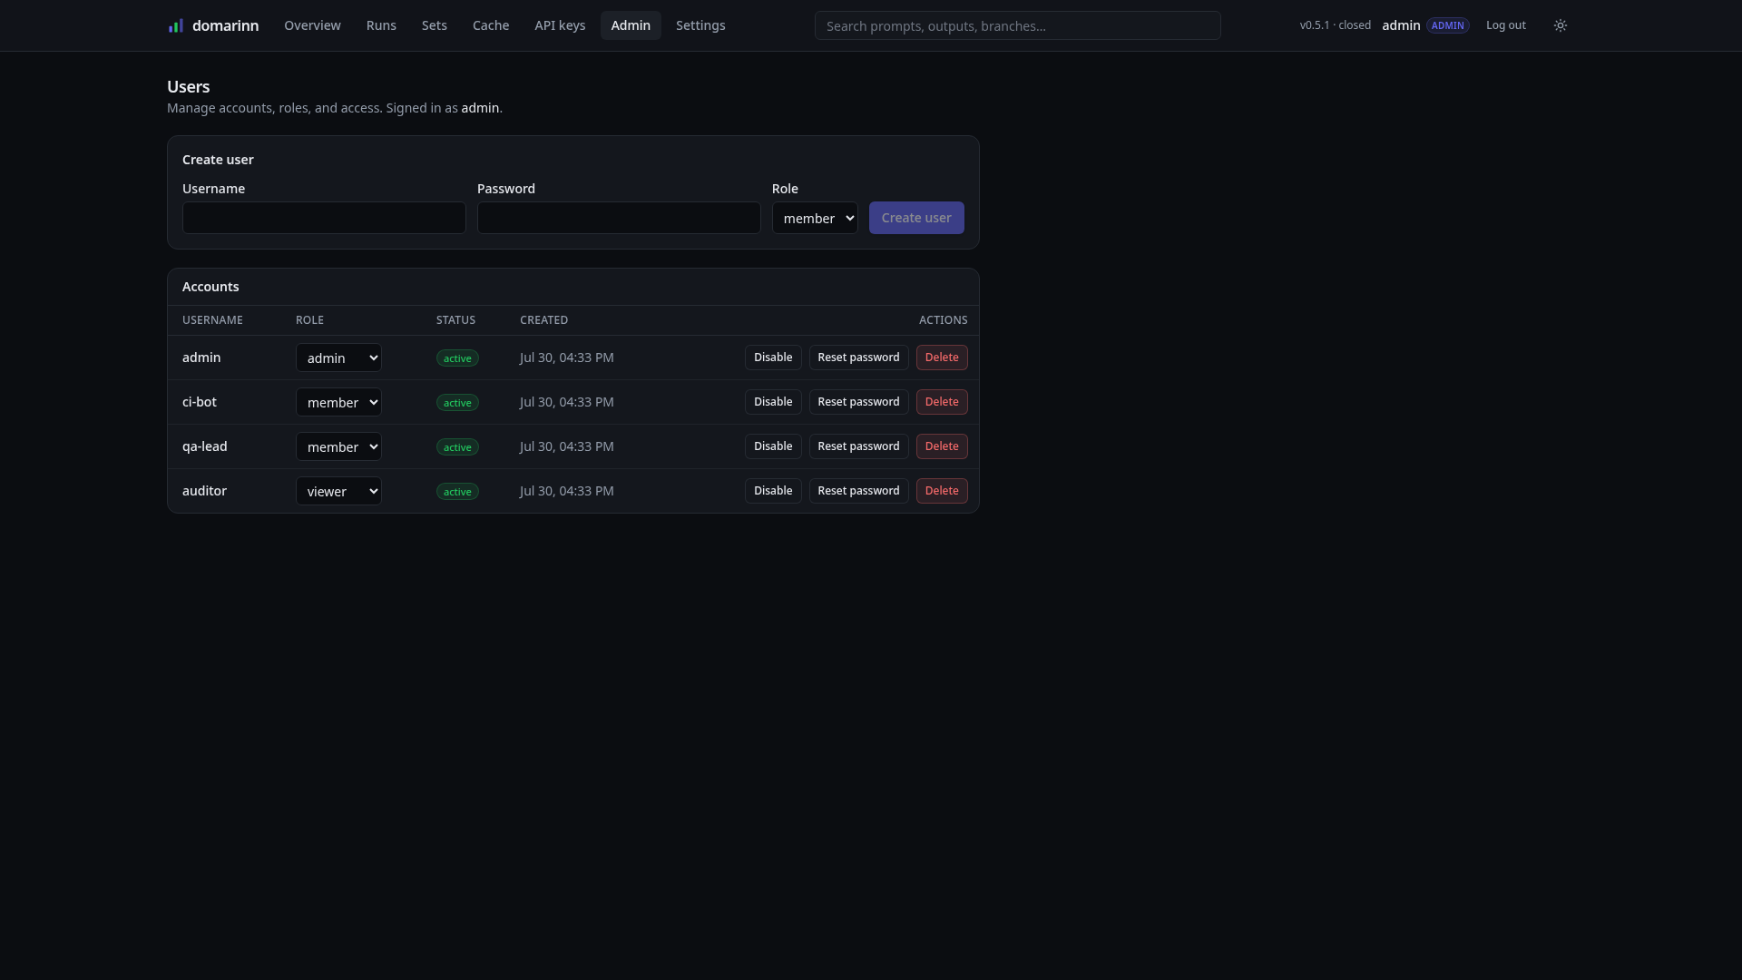Click the active status badge for ci-bot
1742x980 pixels.
(x=457, y=403)
